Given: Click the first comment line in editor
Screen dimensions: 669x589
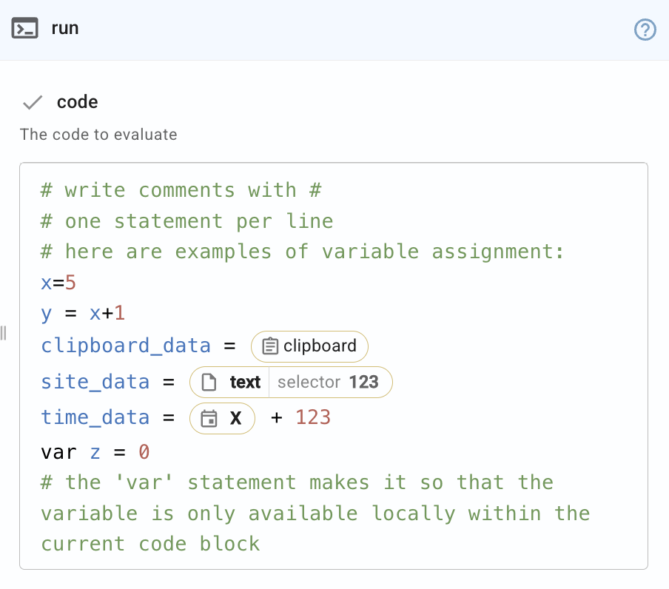Looking at the screenshot, I should (x=181, y=191).
